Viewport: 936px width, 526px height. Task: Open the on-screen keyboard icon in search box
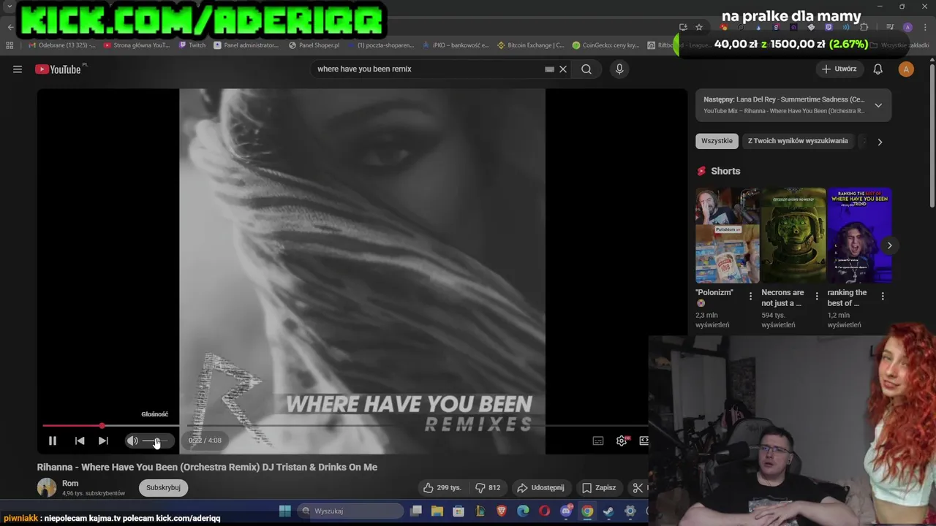click(x=549, y=69)
